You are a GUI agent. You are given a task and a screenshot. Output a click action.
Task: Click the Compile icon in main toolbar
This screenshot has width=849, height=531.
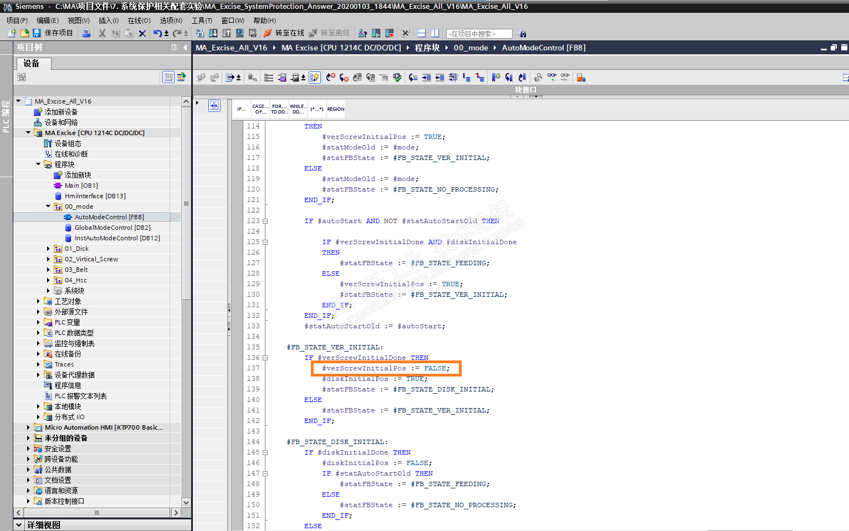coord(200,33)
